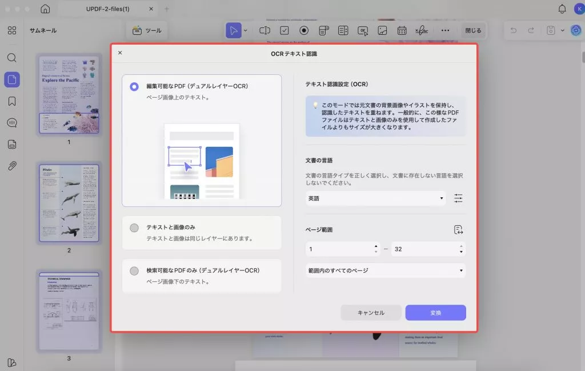Image resolution: width=585 pixels, height=371 pixels.
Task: Select the image field tool icon
Action: (382, 30)
